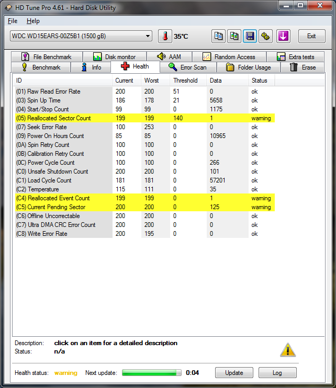Click the folder icon on Folder Usage tab

[x=230, y=67]
